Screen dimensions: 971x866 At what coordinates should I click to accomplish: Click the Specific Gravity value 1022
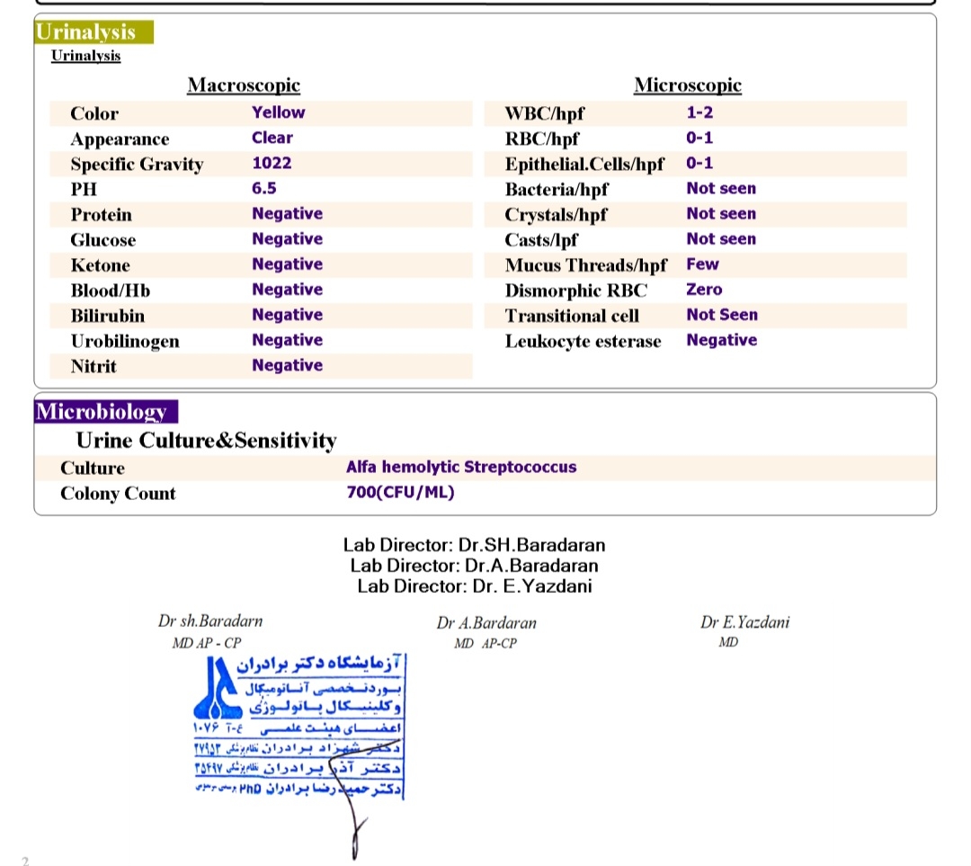tap(272, 164)
